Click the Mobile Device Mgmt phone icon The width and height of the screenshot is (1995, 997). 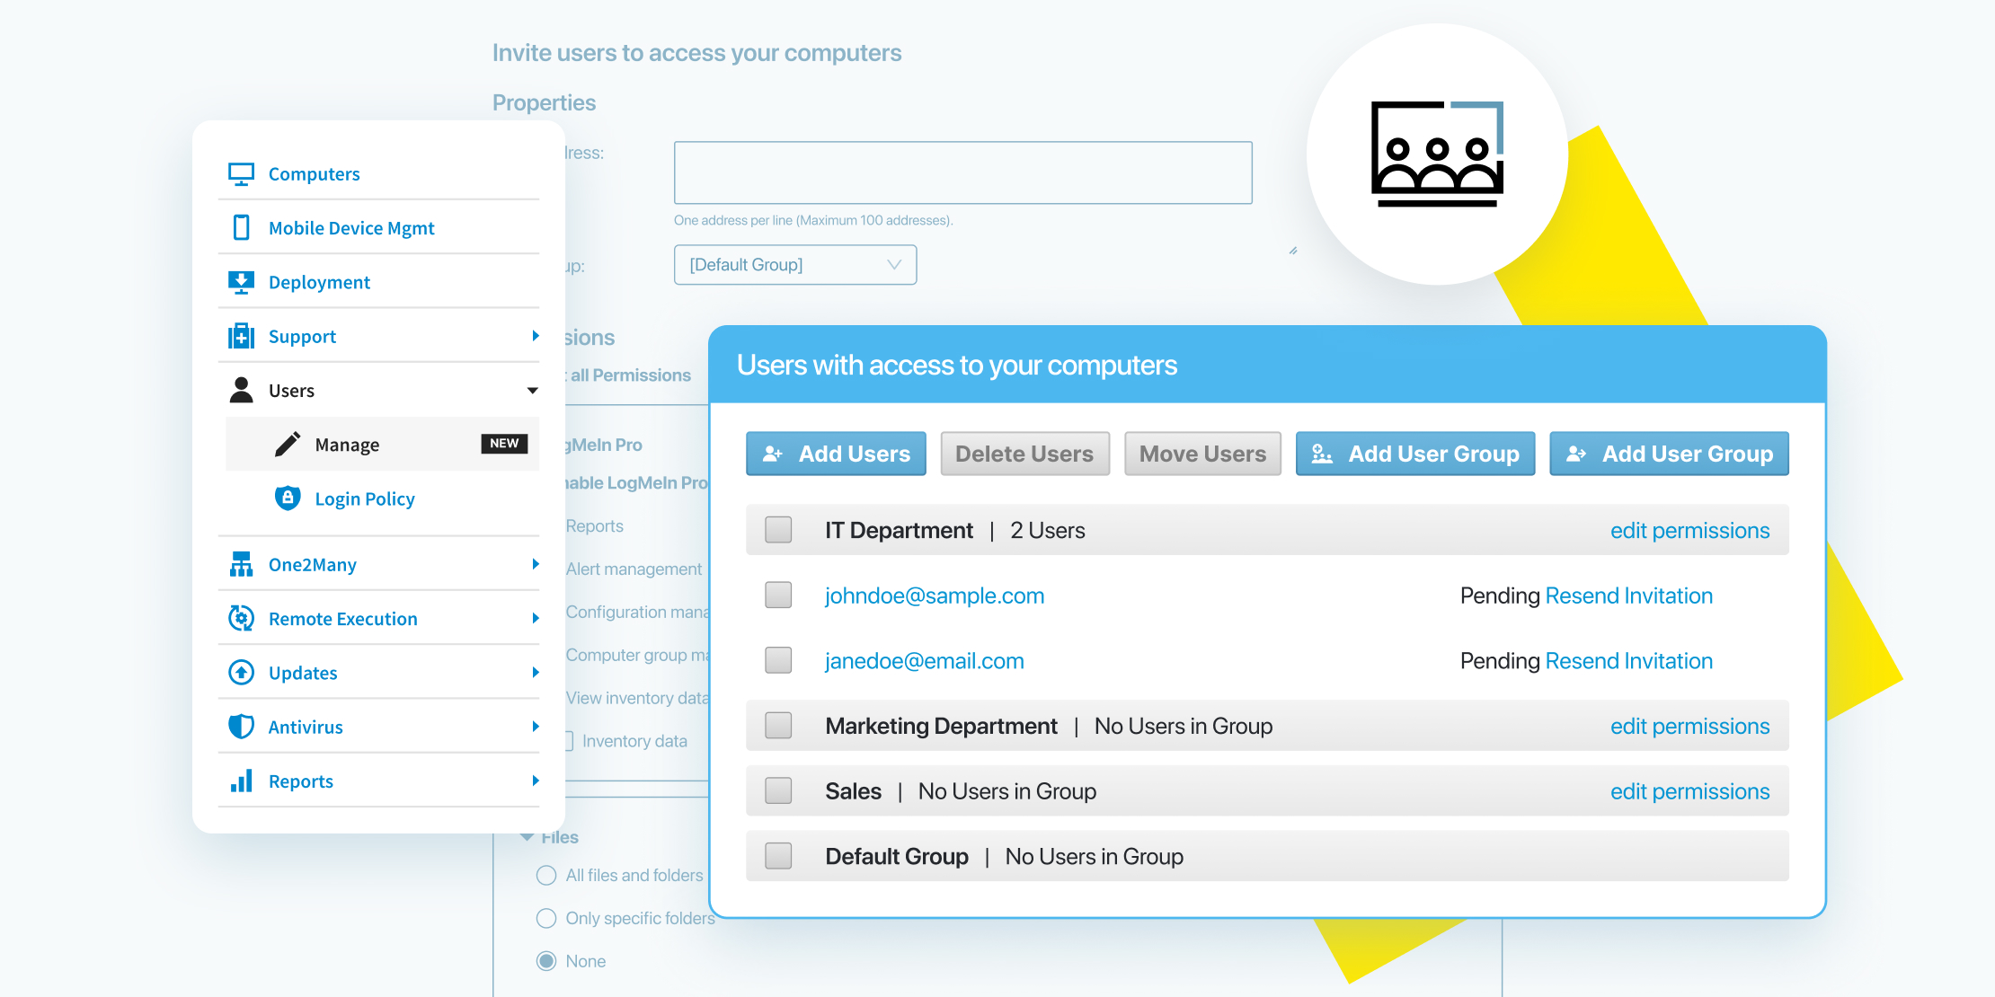240,227
